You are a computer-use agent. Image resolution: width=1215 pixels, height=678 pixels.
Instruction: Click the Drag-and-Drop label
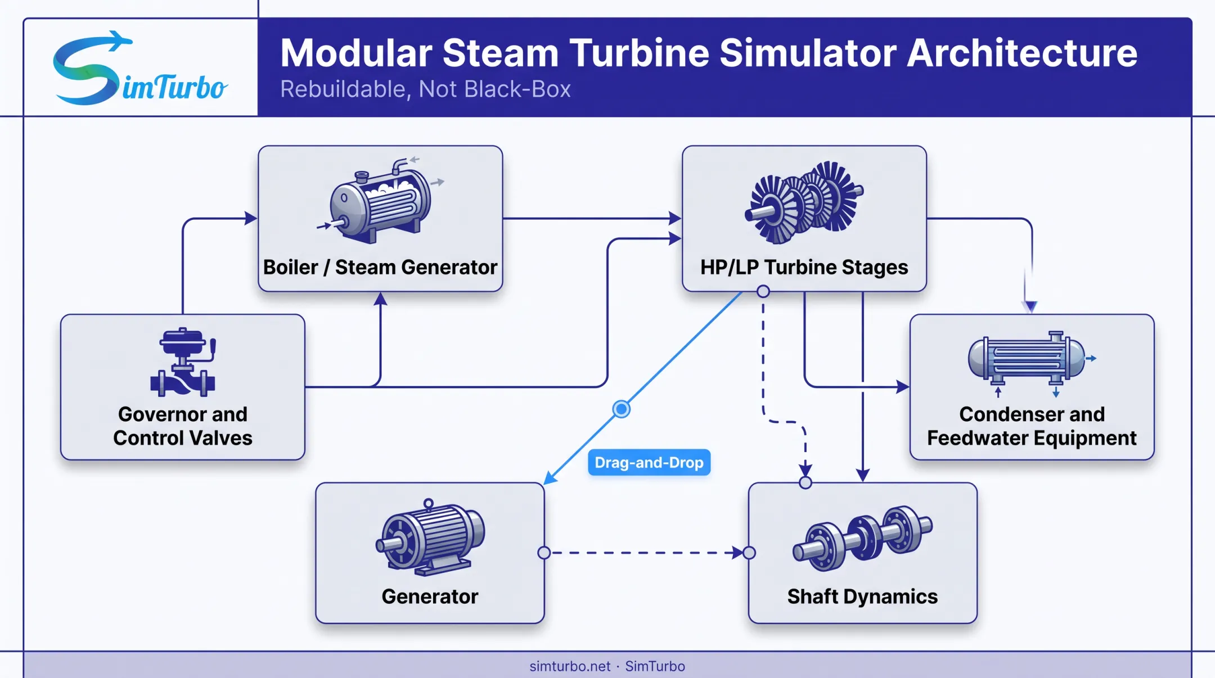click(x=649, y=462)
